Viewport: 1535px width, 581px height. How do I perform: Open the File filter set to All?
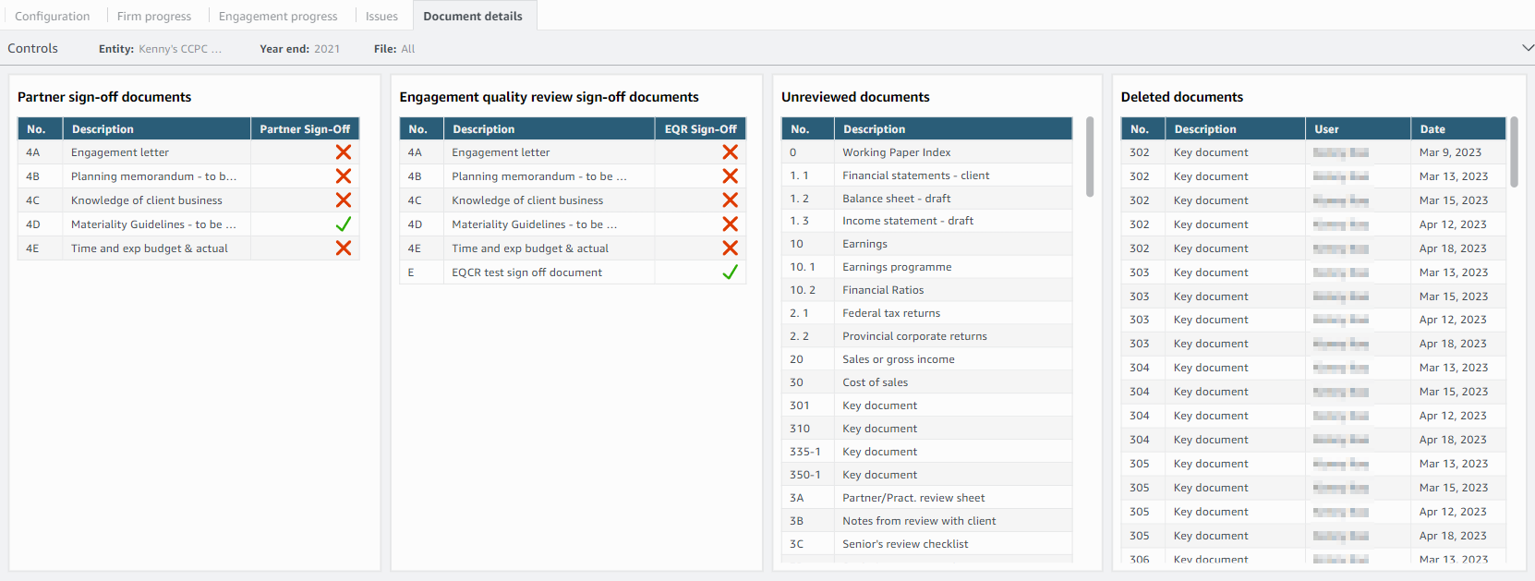[407, 49]
